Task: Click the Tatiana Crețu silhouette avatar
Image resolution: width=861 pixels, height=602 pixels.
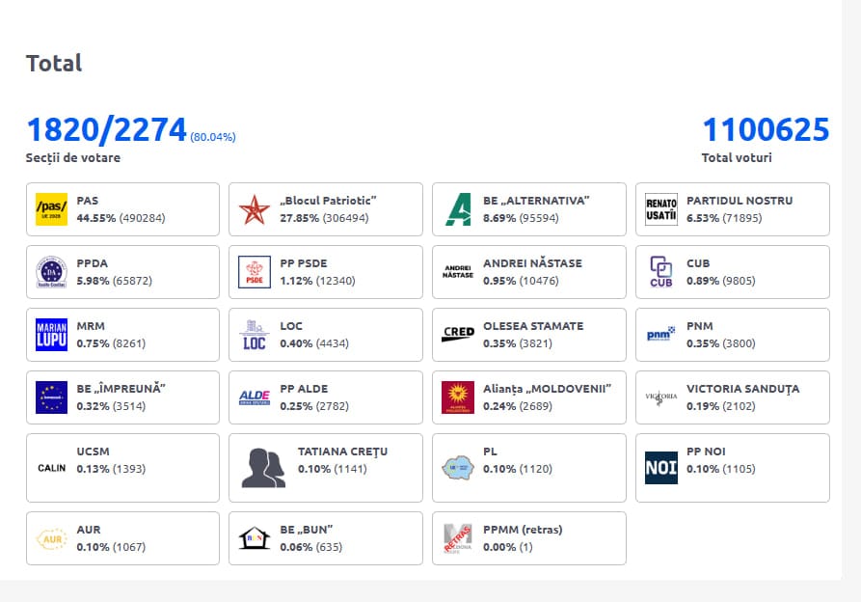Action: [x=263, y=468]
